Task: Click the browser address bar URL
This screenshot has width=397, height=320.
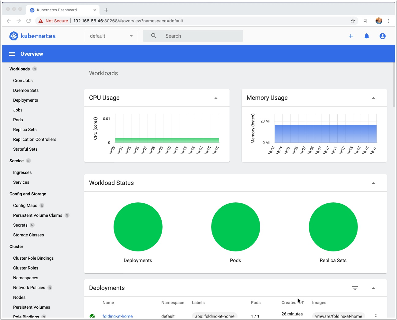Action: (128, 21)
